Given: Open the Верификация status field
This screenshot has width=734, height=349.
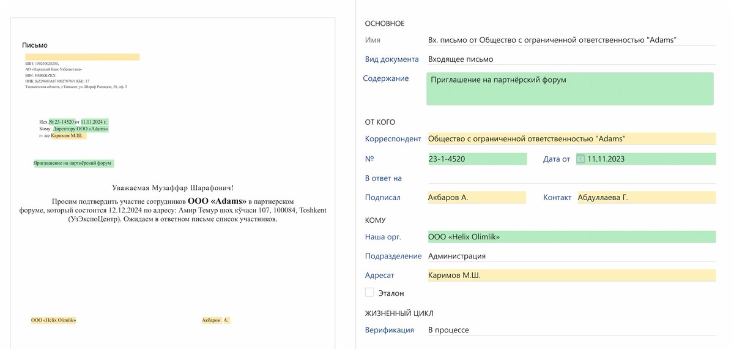Looking at the screenshot, I should tap(571, 330).
